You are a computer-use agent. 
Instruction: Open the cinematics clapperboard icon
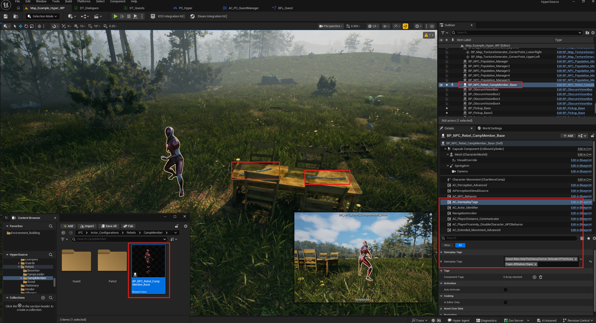96,16
